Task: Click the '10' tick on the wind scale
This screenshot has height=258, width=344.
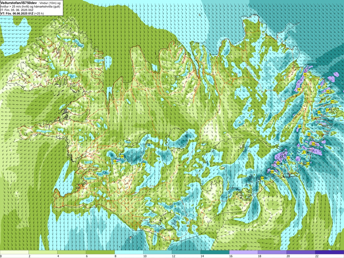Action: pyautogui.click(x=145, y=256)
